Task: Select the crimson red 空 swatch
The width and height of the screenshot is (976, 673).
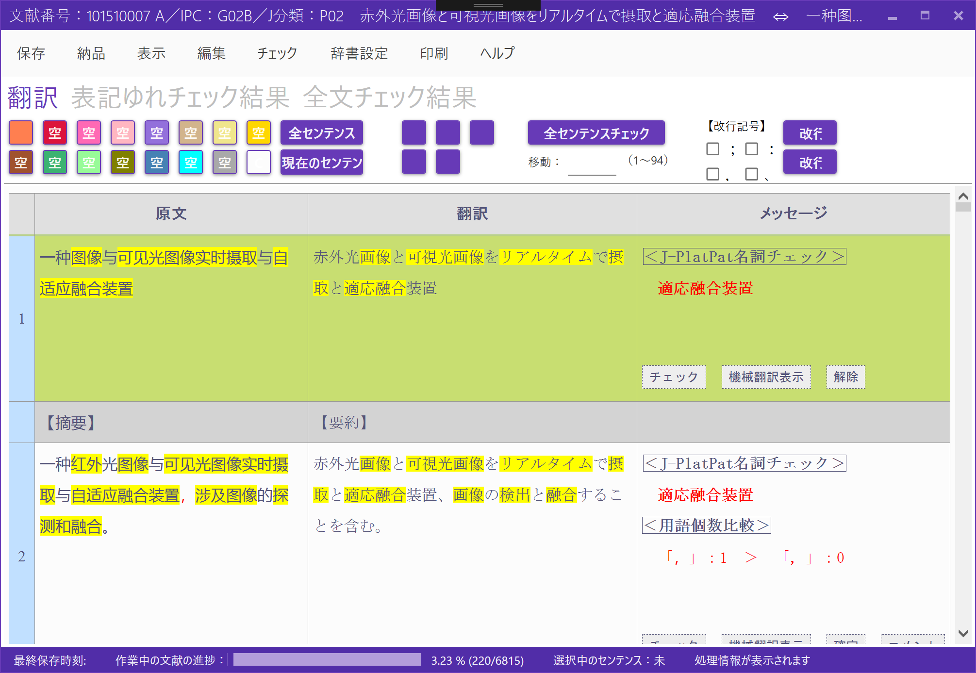Action: coord(55,133)
